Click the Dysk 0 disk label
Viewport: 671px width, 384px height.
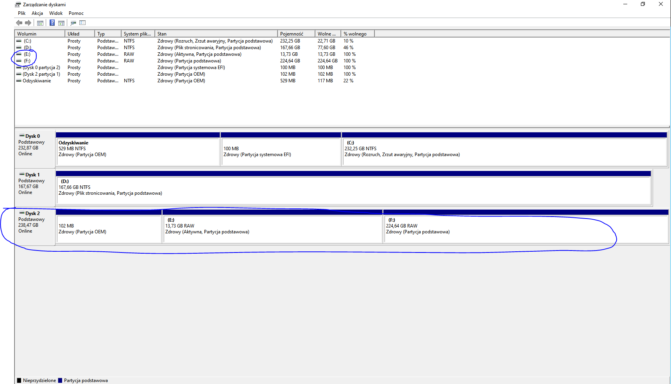32,136
